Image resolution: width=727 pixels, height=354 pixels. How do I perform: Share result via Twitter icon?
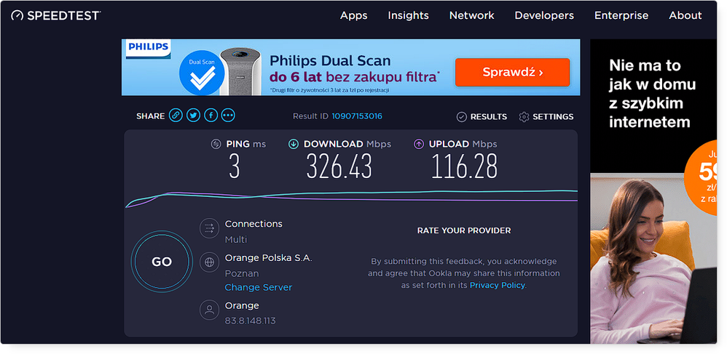[x=193, y=116]
